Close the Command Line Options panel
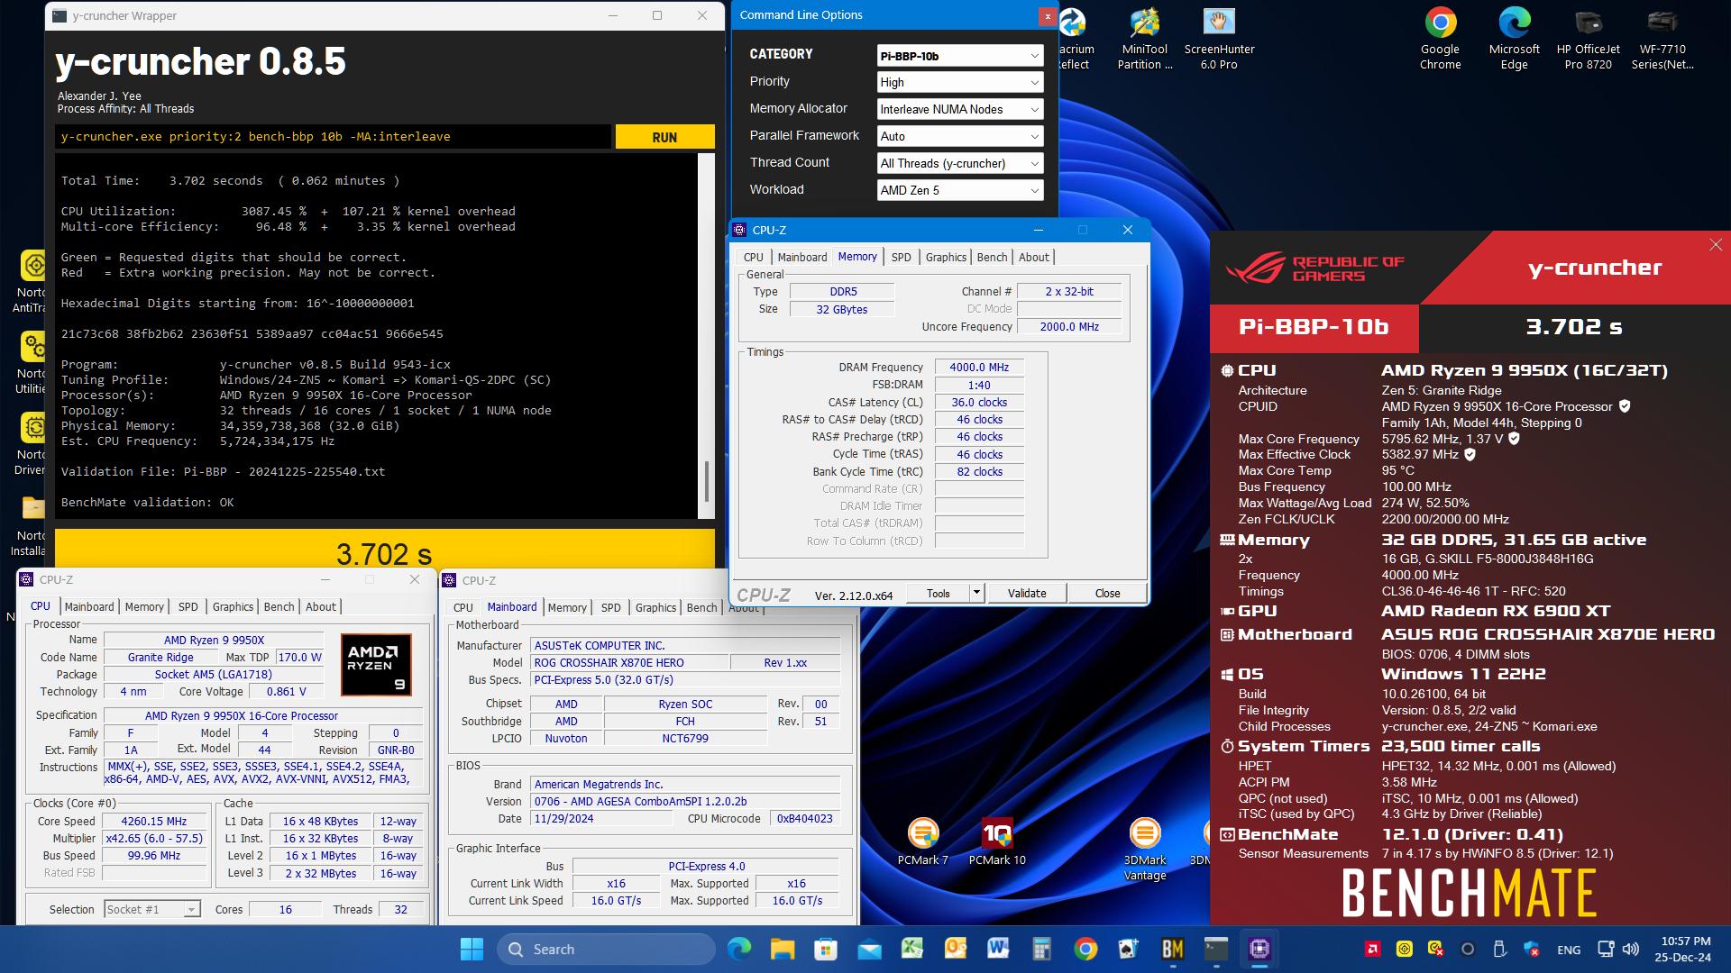The width and height of the screenshot is (1731, 973). [1047, 16]
